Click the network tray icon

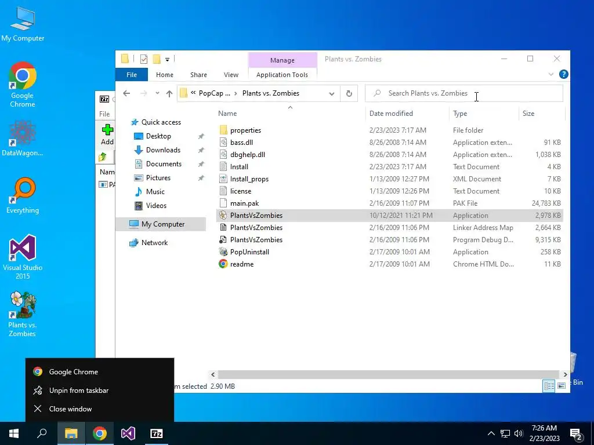point(505,433)
